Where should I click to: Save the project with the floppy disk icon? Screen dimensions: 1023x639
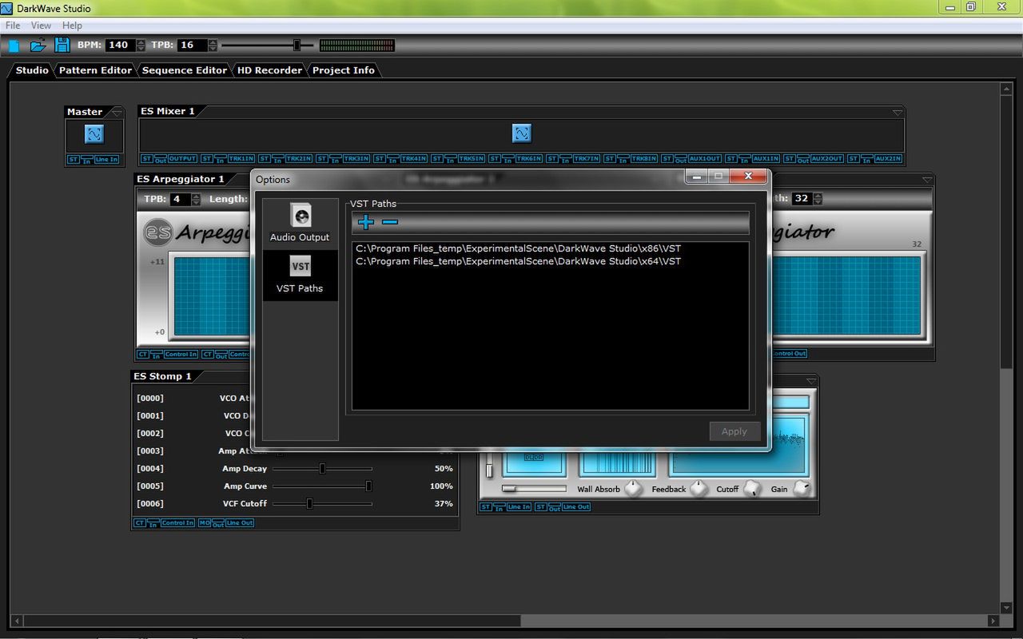click(x=62, y=45)
